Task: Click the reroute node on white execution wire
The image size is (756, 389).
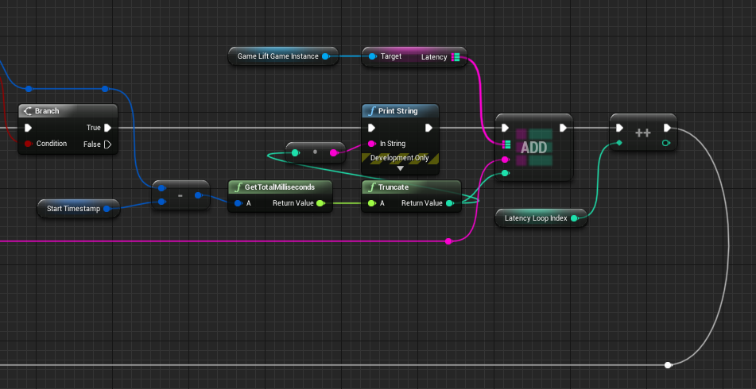Action: coord(668,365)
